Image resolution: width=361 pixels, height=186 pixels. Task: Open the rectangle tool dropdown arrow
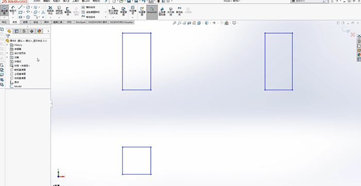[x=24, y=12]
